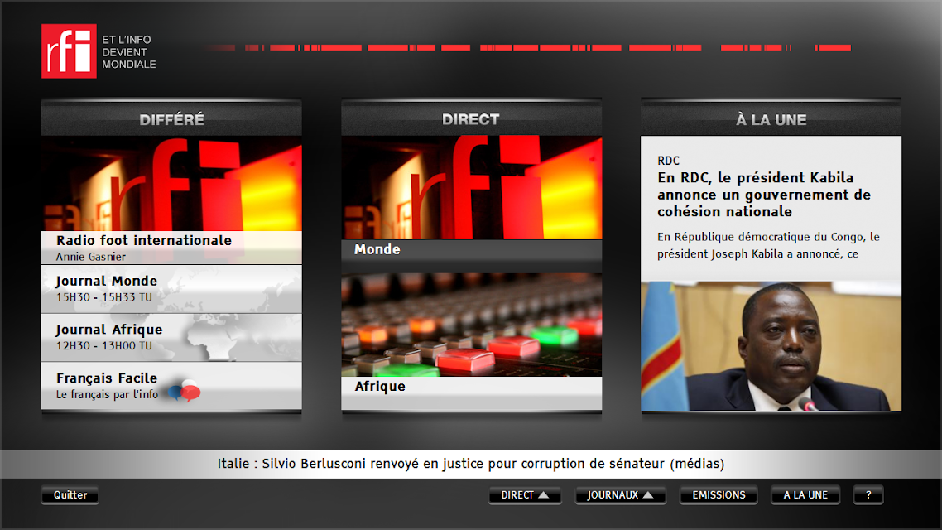
Task: Select the DIRECT panel header
Action: click(472, 118)
